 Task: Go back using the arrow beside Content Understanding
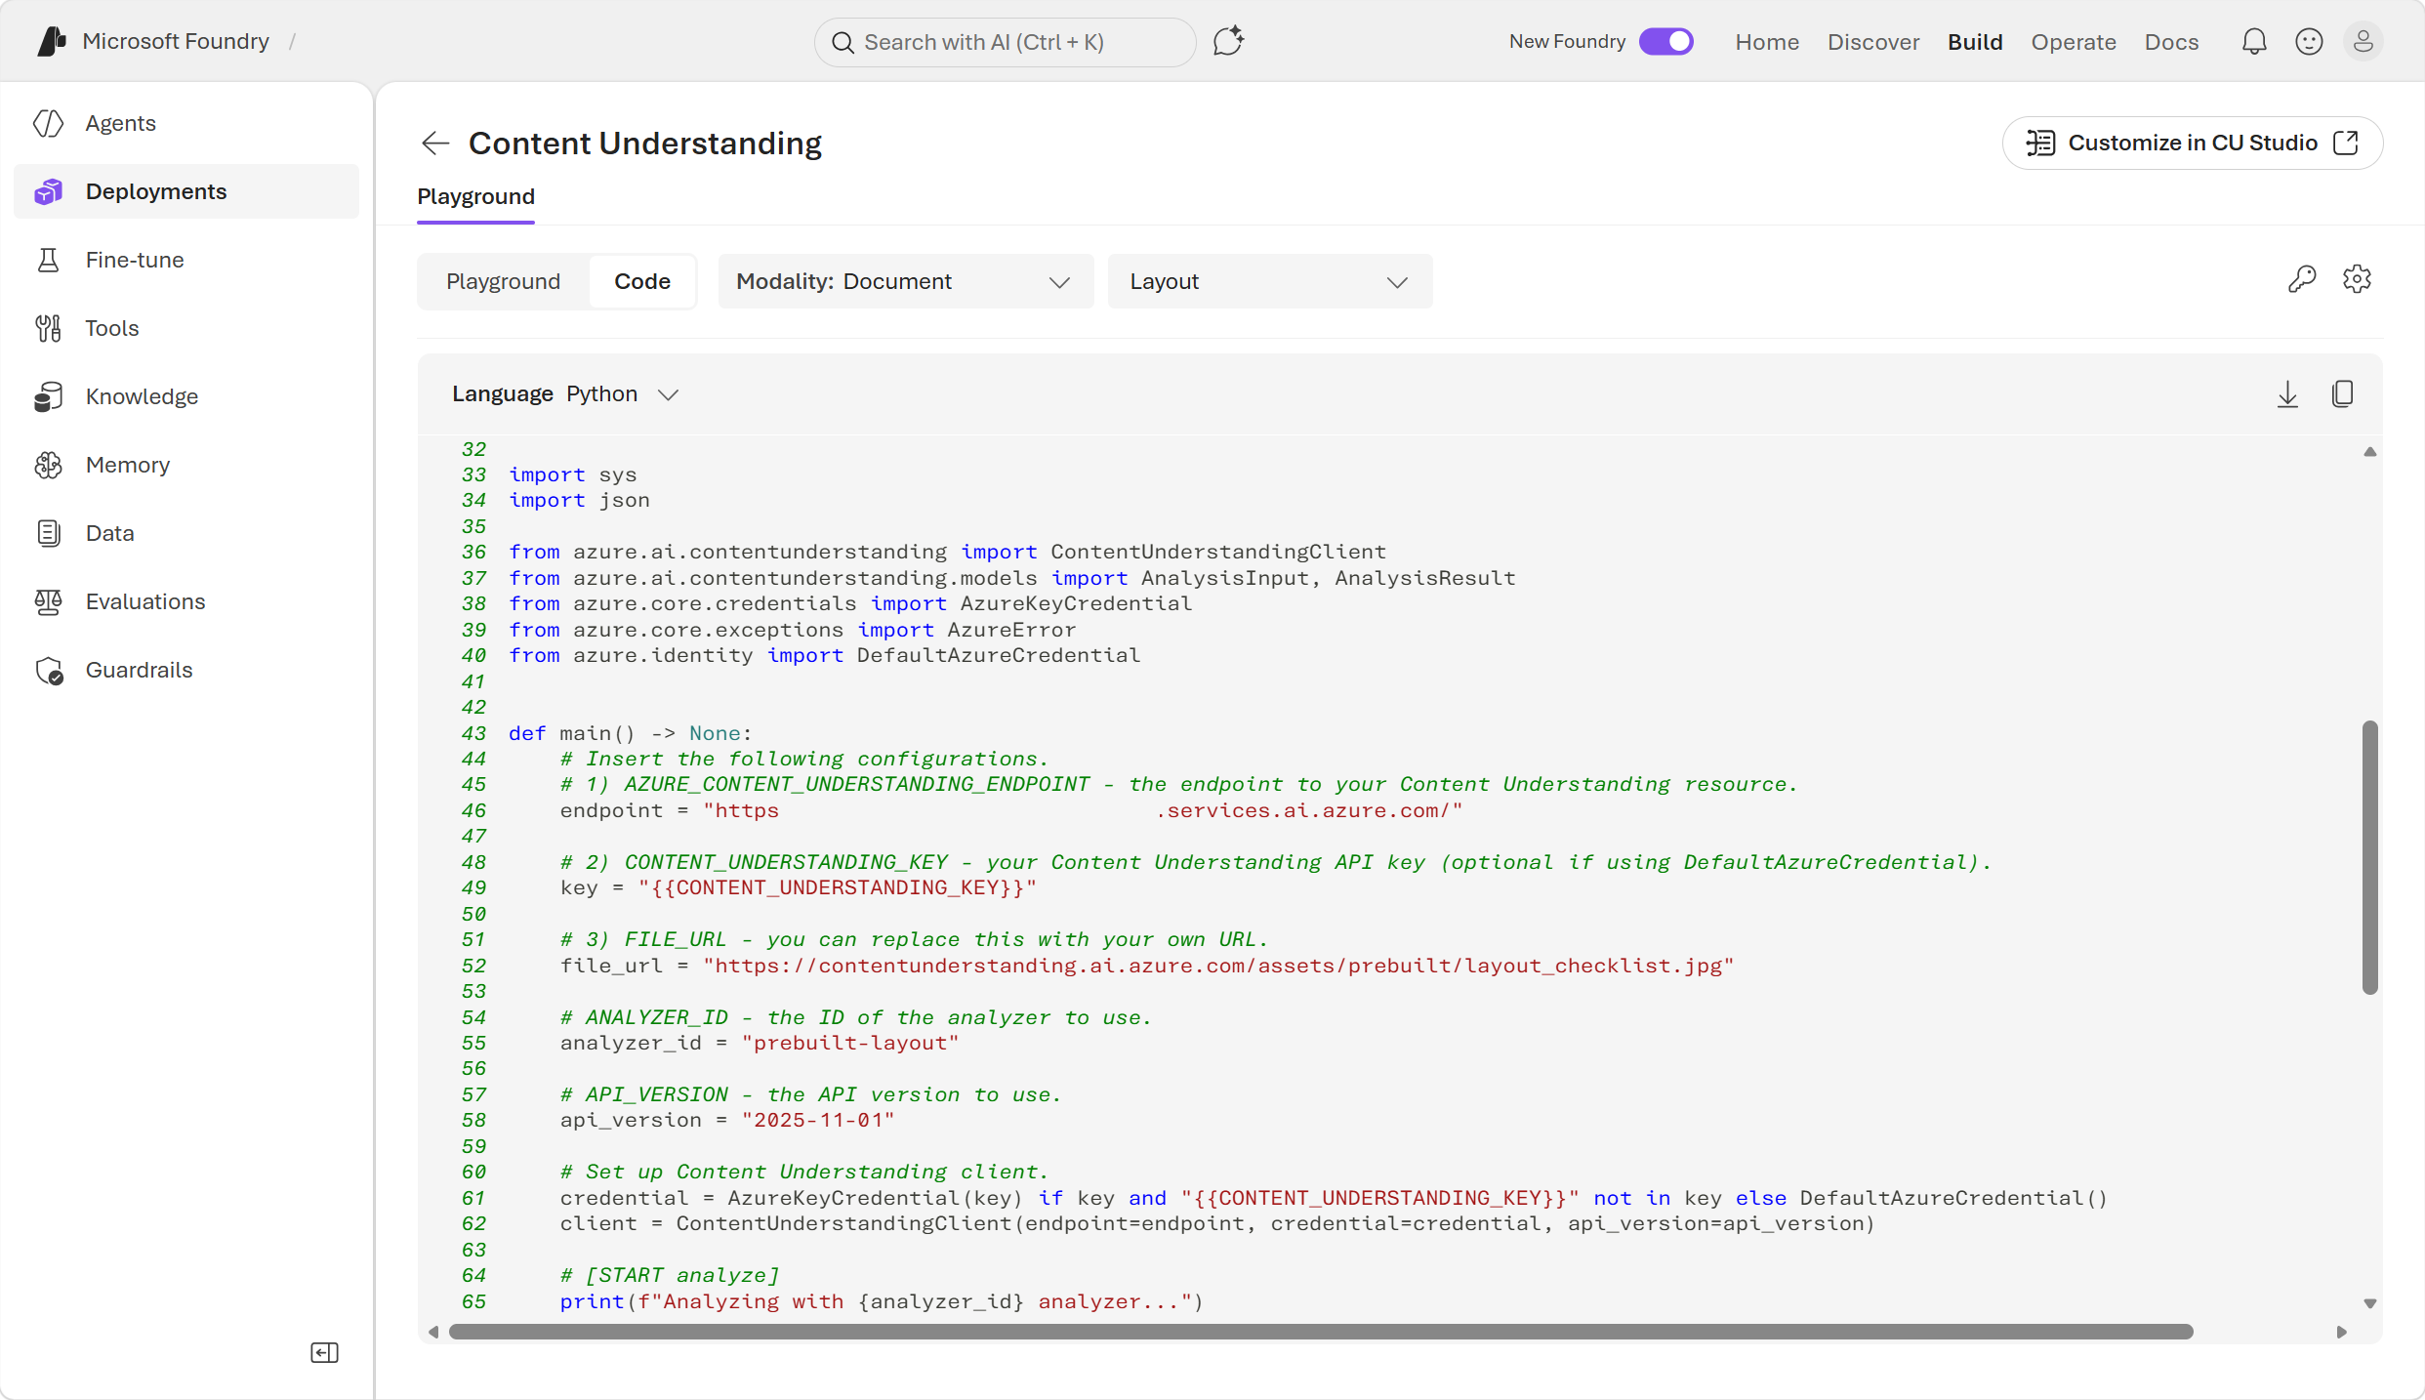435,144
